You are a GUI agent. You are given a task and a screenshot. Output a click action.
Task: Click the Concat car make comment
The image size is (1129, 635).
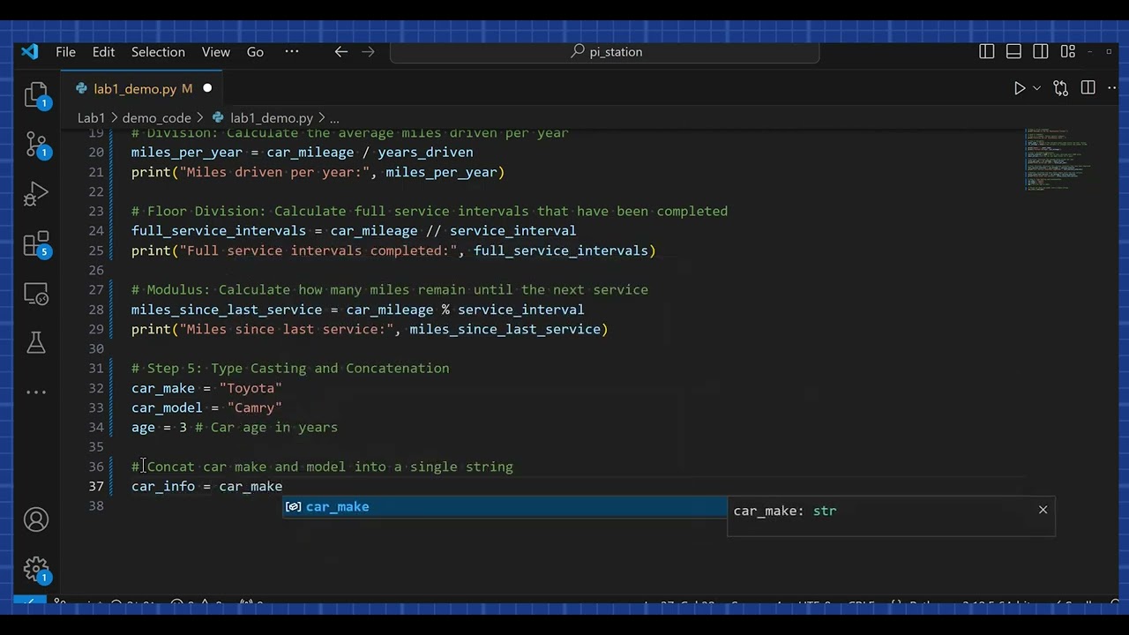click(x=322, y=467)
